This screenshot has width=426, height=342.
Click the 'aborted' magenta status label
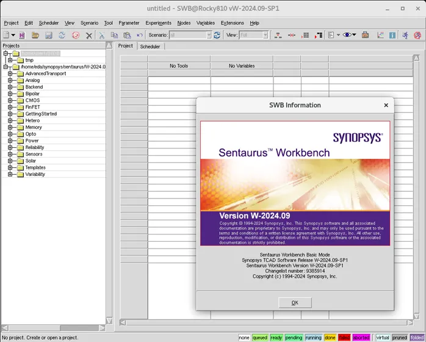[361, 338]
